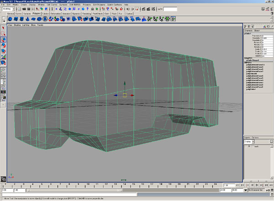This screenshot has width=274, height=201.
Task: Select the arrow Select tool
Action: coord(3,28)
